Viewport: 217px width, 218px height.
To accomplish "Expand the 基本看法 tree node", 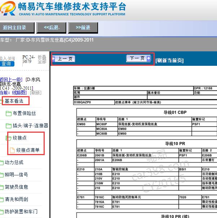I will tap(14, 101).
